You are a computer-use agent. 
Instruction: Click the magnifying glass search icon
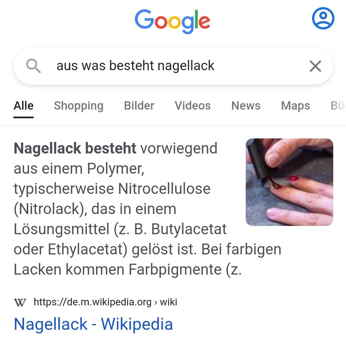(x=33, y=66)
